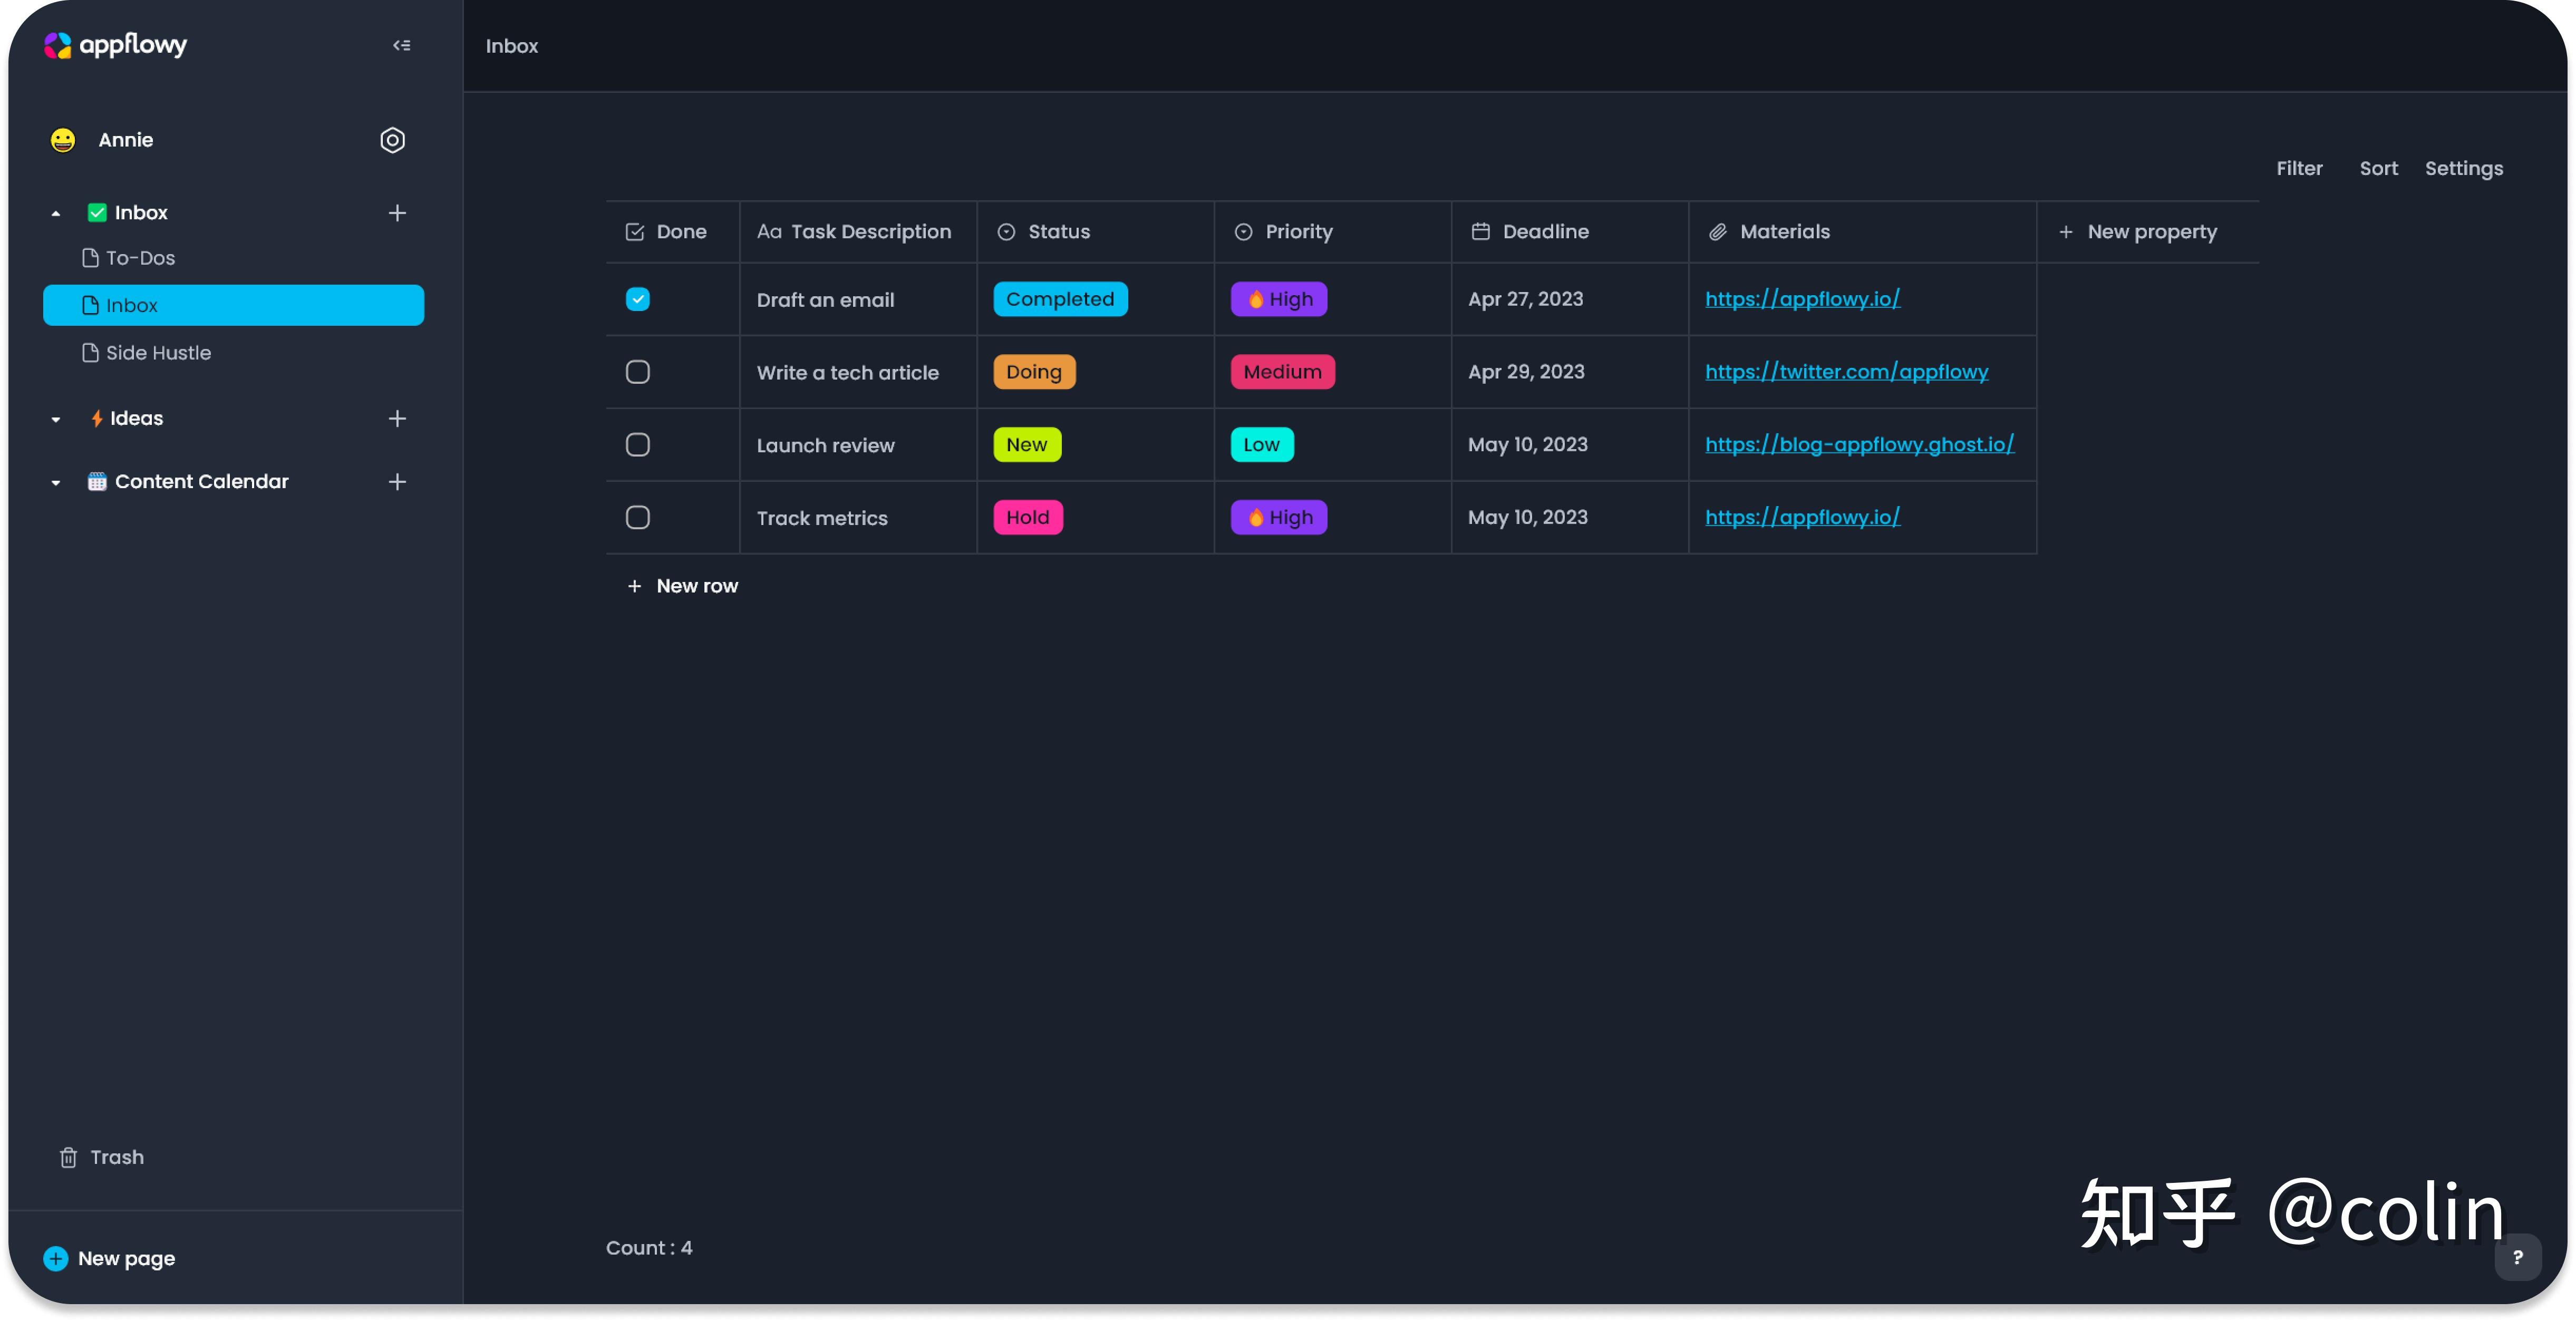Click the Completed status tag

point(1059,299)
